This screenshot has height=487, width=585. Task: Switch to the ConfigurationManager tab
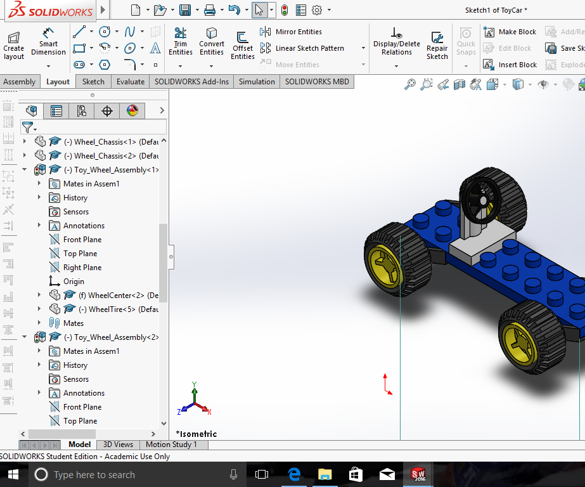82,110
